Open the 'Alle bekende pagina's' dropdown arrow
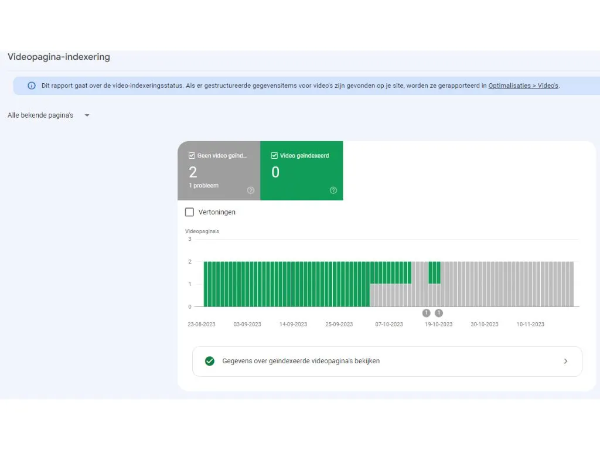 tap(87, 115)
